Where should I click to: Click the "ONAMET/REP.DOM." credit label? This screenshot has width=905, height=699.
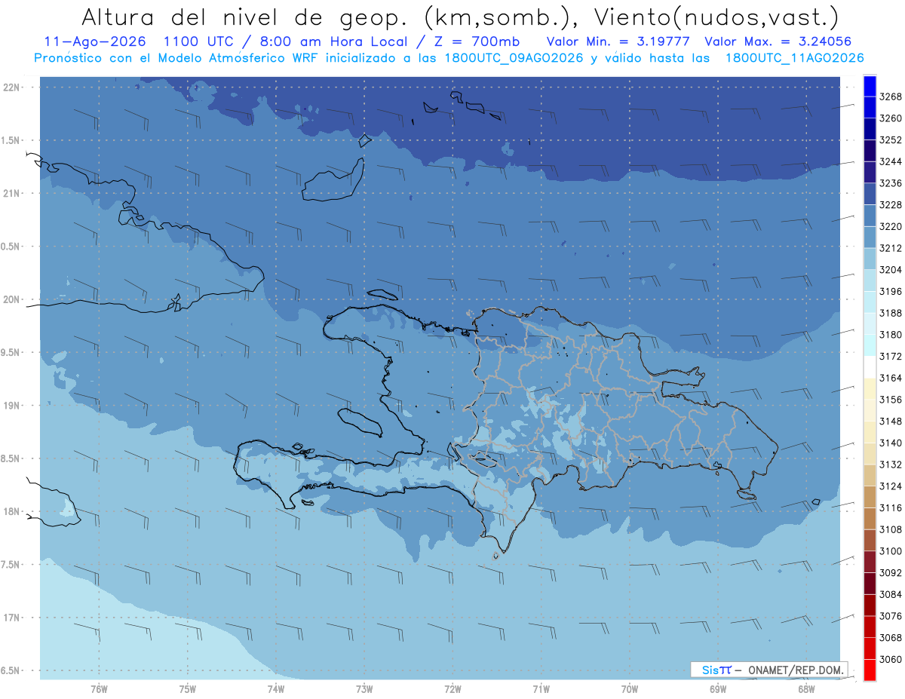(x=795, y=670)
